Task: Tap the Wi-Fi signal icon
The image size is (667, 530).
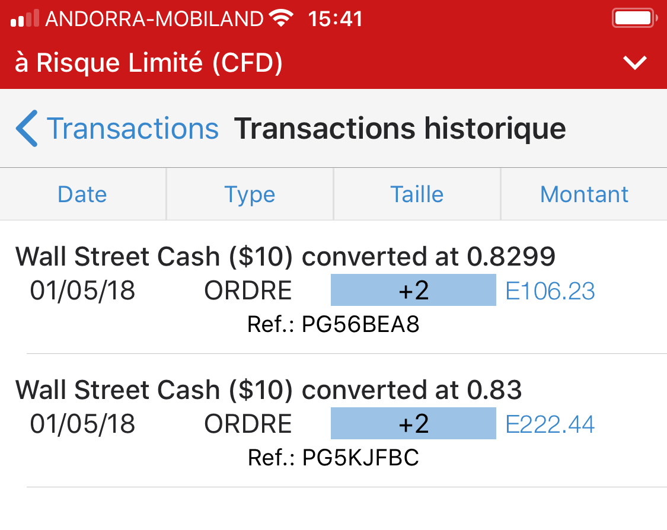Action: 281,19
